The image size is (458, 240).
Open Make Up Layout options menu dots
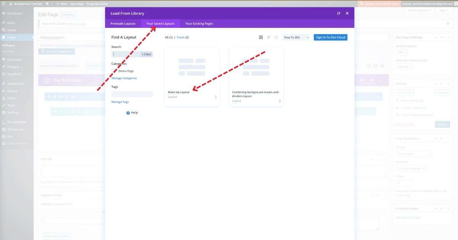(216, 97)
